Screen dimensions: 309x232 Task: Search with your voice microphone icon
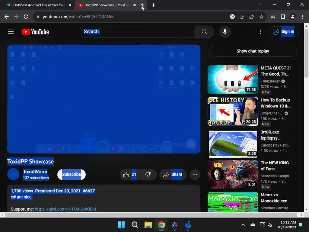tap(225, 31)
